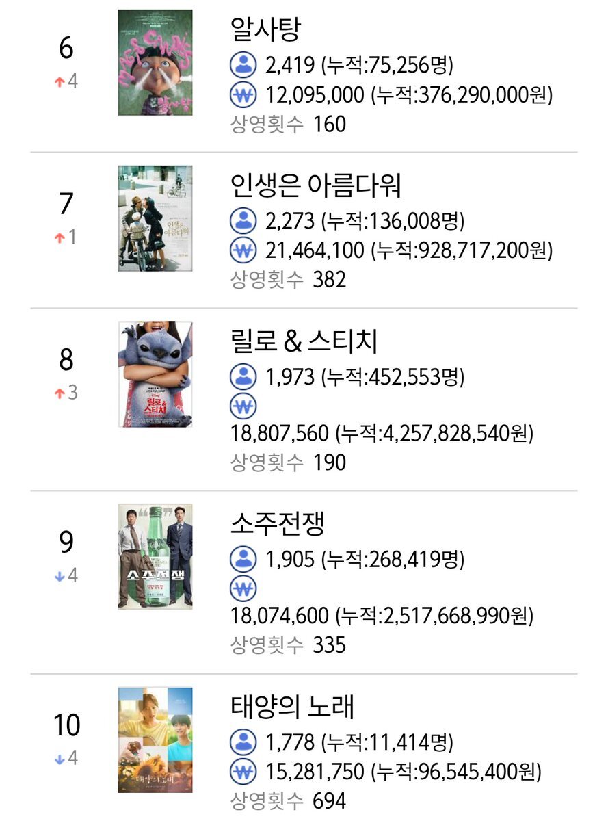Open the 소주전쟁 poster thumbnail
Screen dimensions: 608x821
[155, 557]
